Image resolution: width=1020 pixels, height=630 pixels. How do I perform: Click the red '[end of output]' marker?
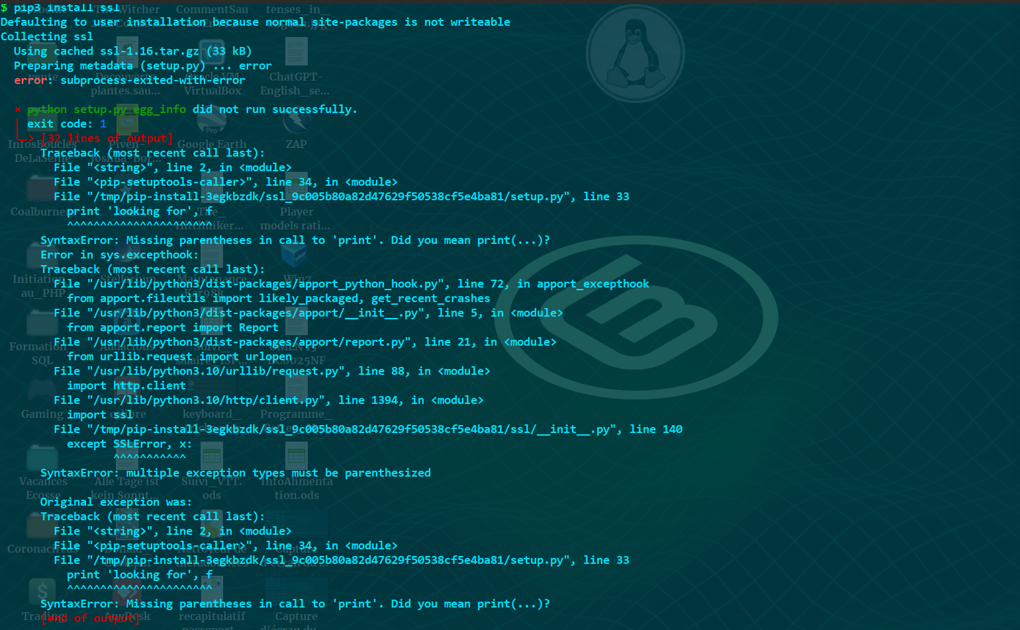(x=90, y=619)
